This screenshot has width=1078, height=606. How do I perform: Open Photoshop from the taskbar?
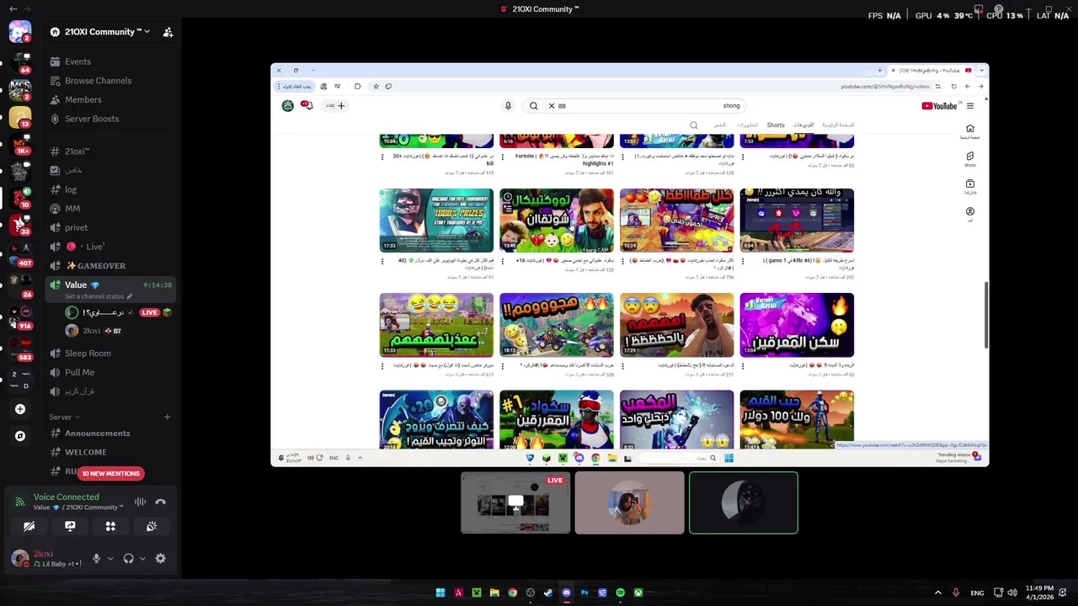coord(584,593)
